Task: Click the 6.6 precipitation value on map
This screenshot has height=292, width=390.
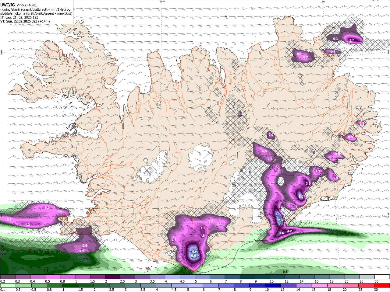Action: (x=193, y=256)
